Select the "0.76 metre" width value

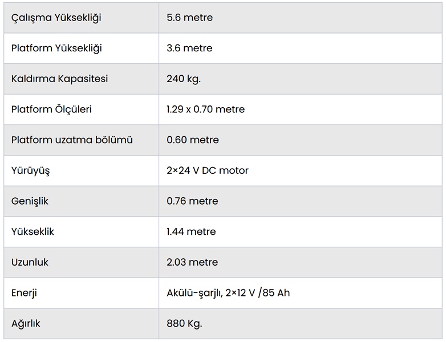(x=192, y=201)
